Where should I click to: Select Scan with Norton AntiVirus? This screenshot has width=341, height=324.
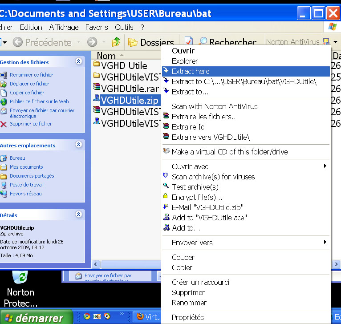(x=215, y=106)
